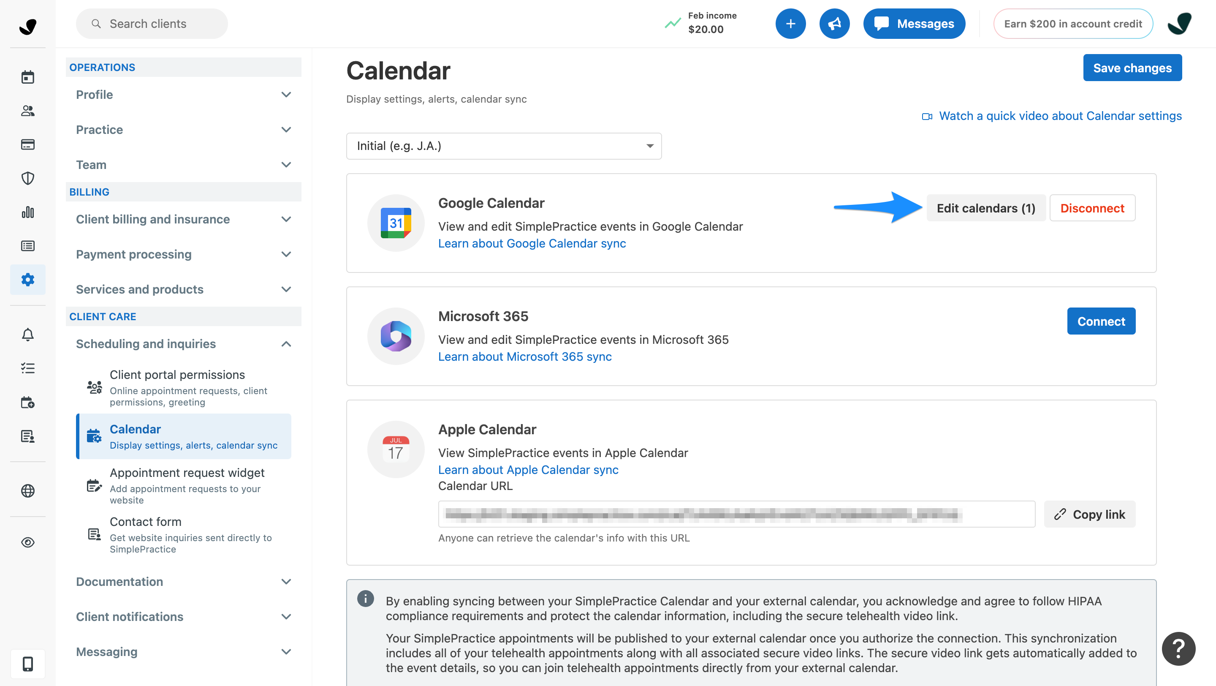Click Save changes button
The image size is (1216, 686).
pos(1132,68)
